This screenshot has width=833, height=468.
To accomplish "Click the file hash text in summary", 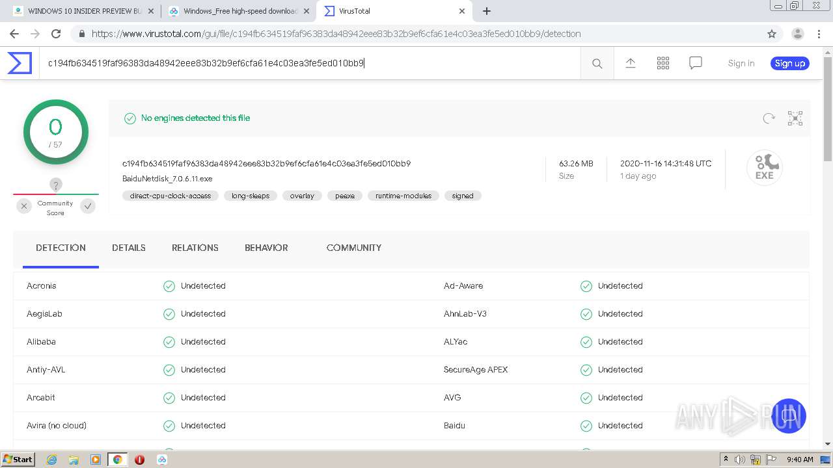I will click(x=266, y=164).
